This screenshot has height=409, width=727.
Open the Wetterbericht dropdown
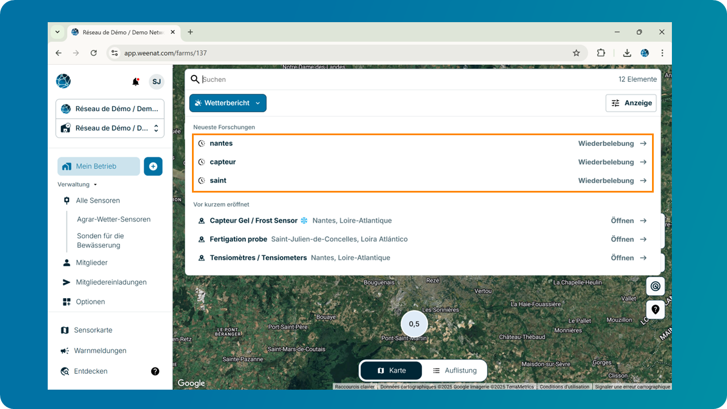[228, 103]
